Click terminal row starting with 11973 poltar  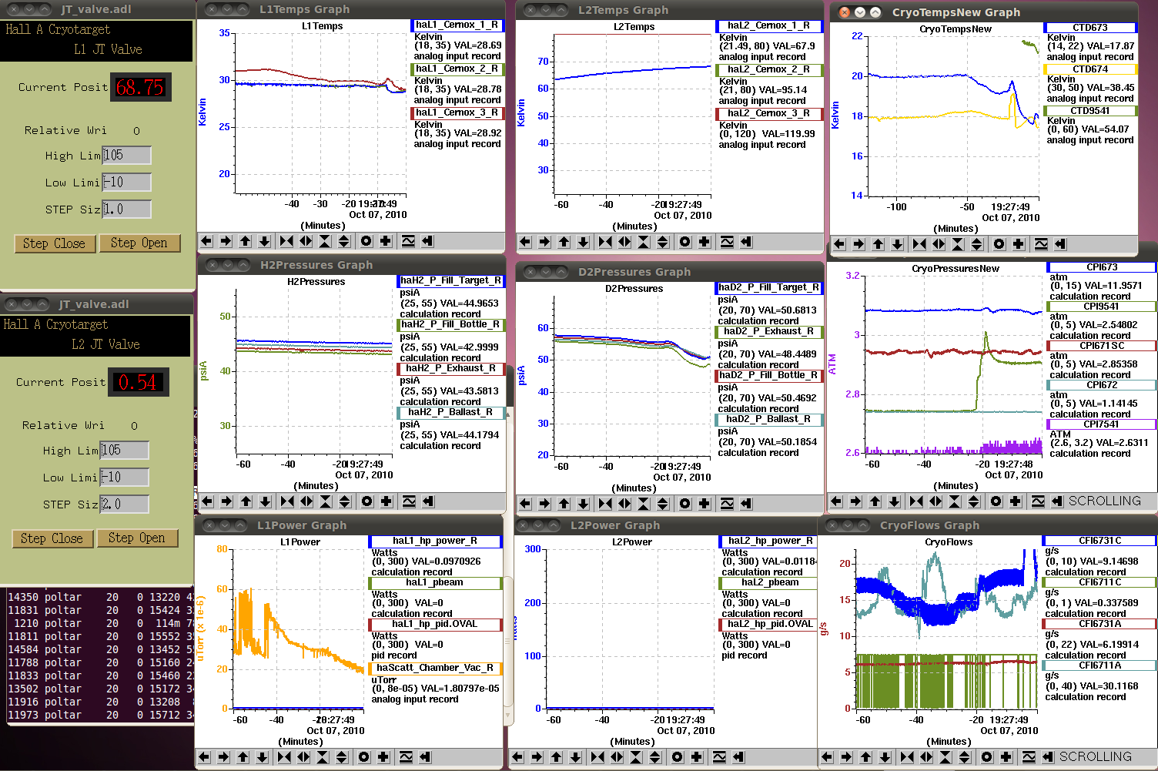pyautogui.click(x=100, y=716)
